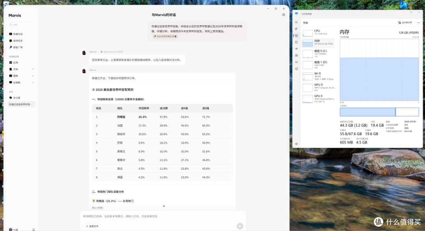425x231 pixels.
Task: Open Processes page in Task Manager
Action: click(x=296, y=29)
